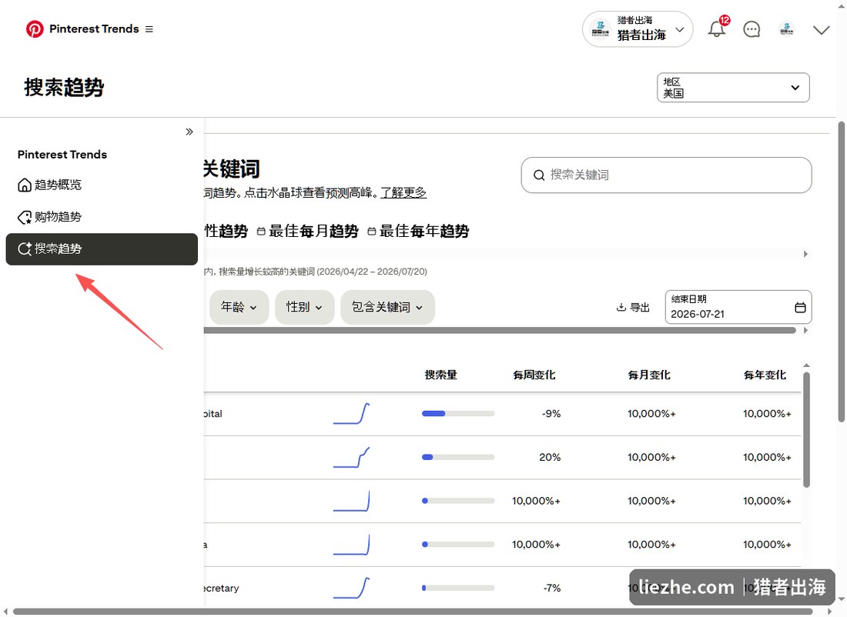Sort by 每月变化 column header
Viewport: 847px width, 617px height.
coord(649,375)
